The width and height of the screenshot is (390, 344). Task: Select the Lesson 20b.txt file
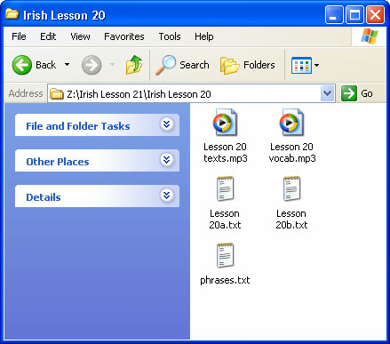pos(291,203)
